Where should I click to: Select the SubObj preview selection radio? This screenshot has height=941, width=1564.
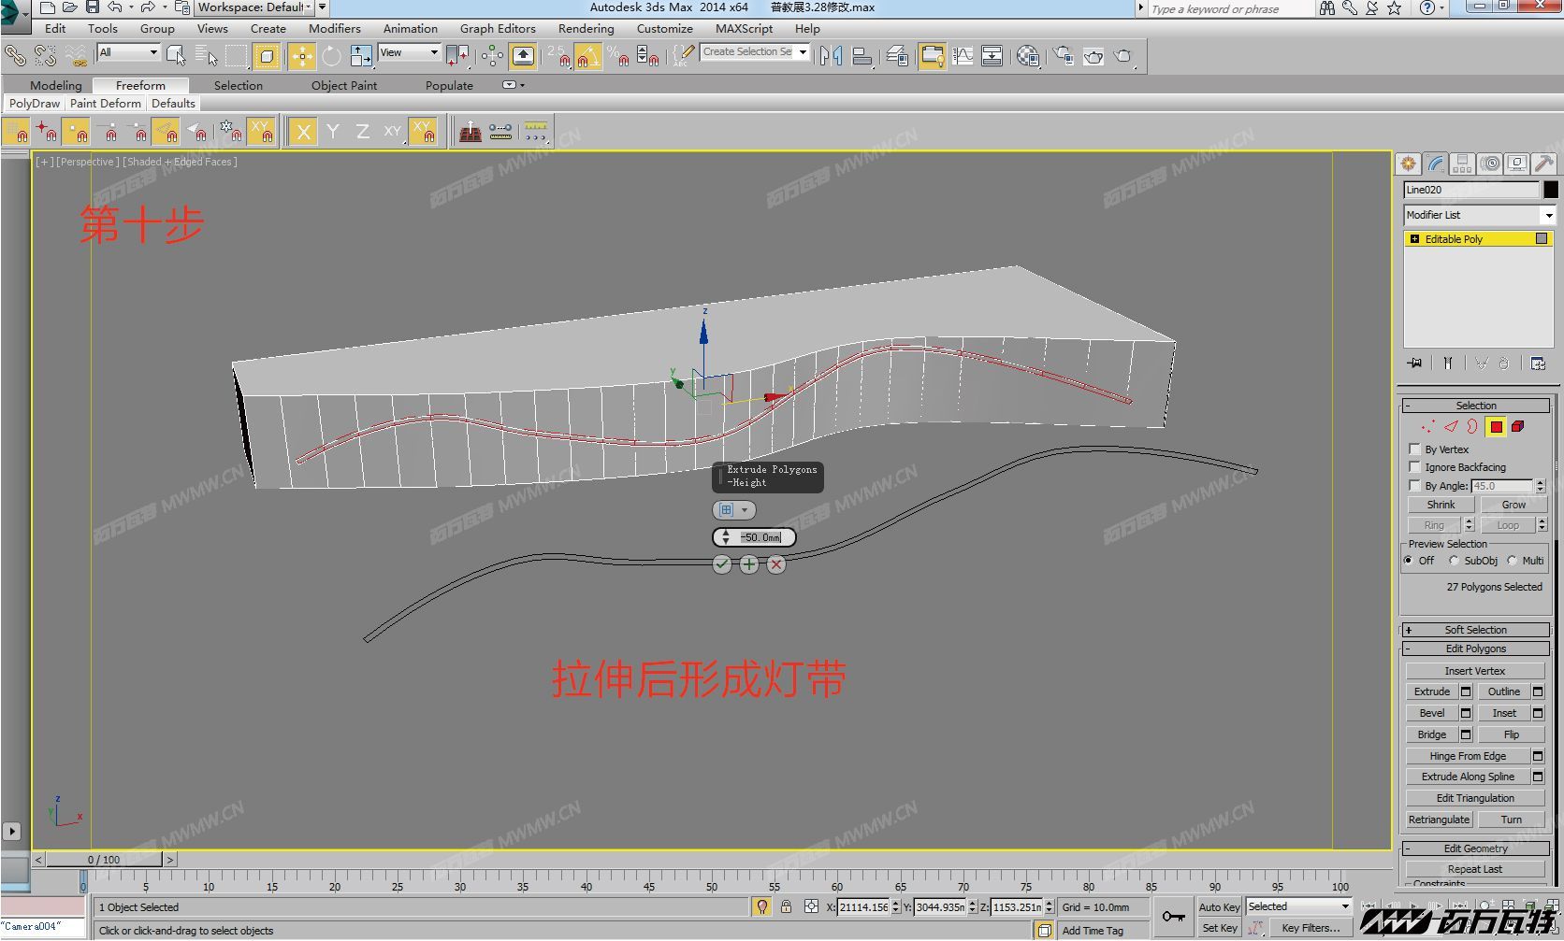[x=1454, y=561]
